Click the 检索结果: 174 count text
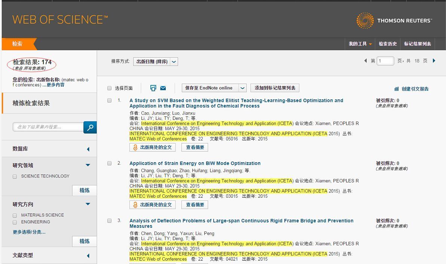 [32, 62]
